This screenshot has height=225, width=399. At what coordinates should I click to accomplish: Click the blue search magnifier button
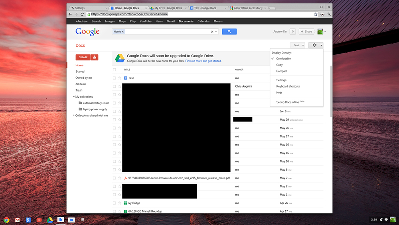229,32
